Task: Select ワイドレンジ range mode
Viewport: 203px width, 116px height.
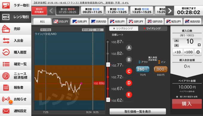Action: [153, 28]
